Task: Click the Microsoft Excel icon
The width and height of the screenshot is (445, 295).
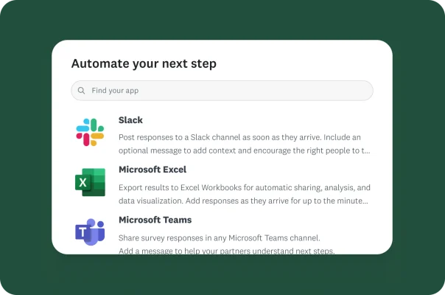Action: [x=90, y=182]
